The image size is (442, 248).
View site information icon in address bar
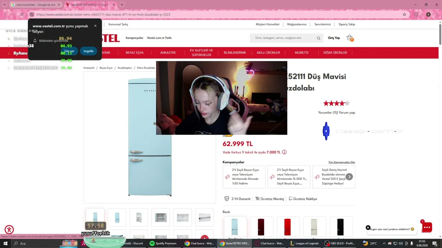tap(32, 14)
